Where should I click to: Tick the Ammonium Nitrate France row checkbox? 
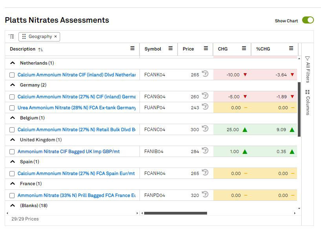pyautogui.click(x=12, y=195)
